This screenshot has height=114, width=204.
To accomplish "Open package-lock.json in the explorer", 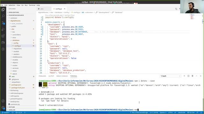I will click(x=21, y=88).
